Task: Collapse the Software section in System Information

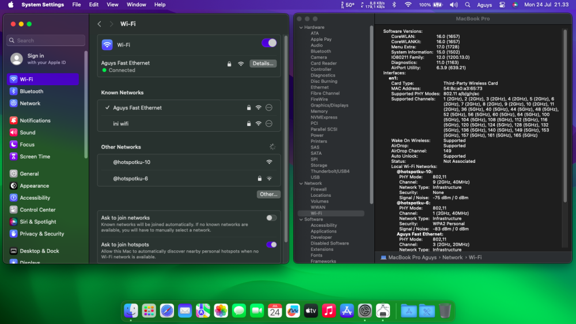Action: (301, 219)
